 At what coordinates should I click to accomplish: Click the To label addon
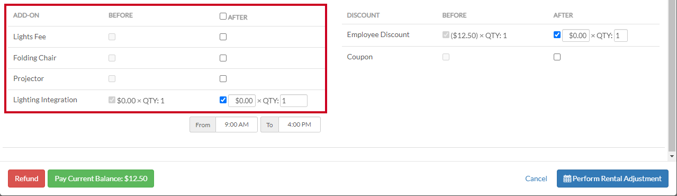point(270,124)
